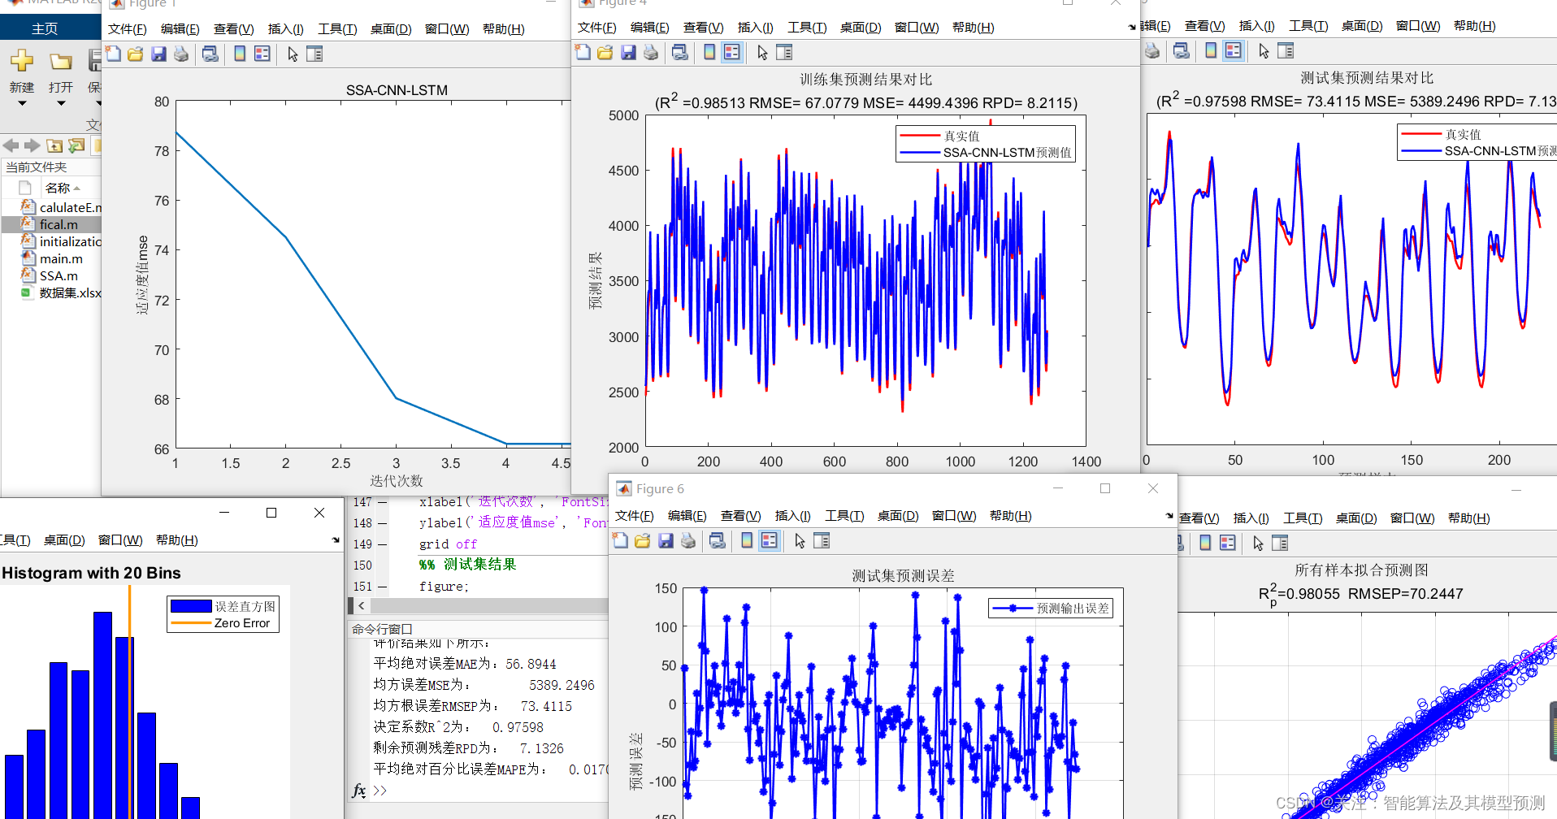Click editor horizontal scrollbar left arrow
The width and height of the screenshot is (1557, 819).
[362, 605]
